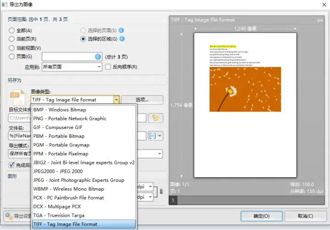Cancel with the 取消(C) button
The image size is (330, 230).
pos(305,216)
